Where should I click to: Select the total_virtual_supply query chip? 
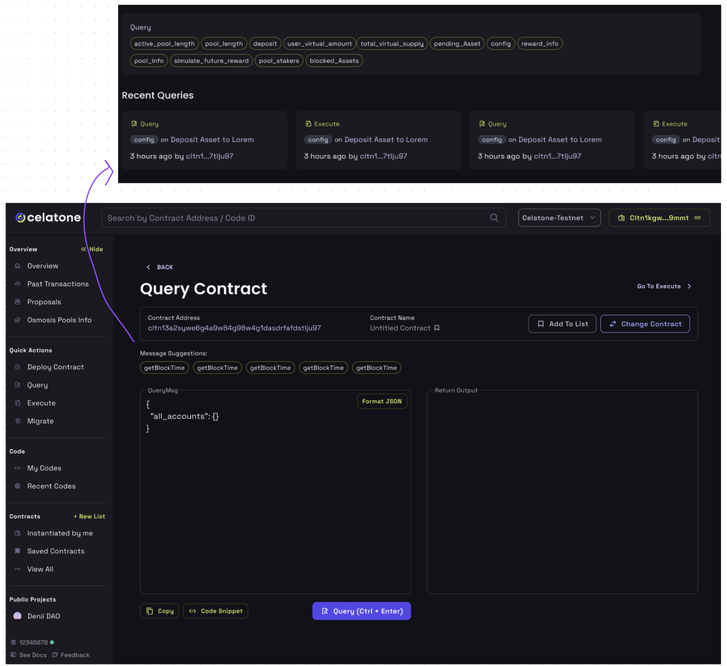(392, 43)
